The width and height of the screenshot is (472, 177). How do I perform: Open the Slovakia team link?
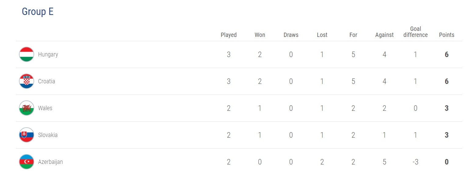point(48,135)
